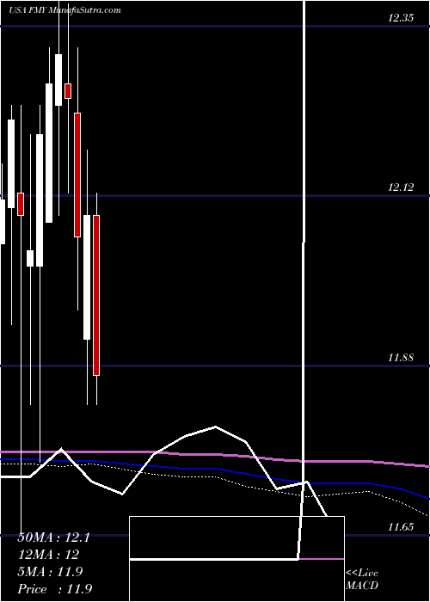Click the last red candlestick near 11.88

[x=96, y=295]
